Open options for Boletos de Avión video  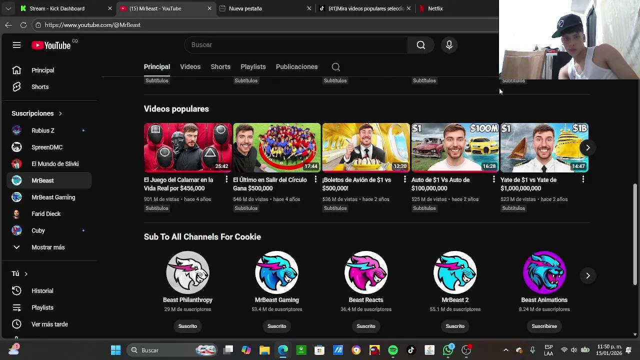coord(405,179)
